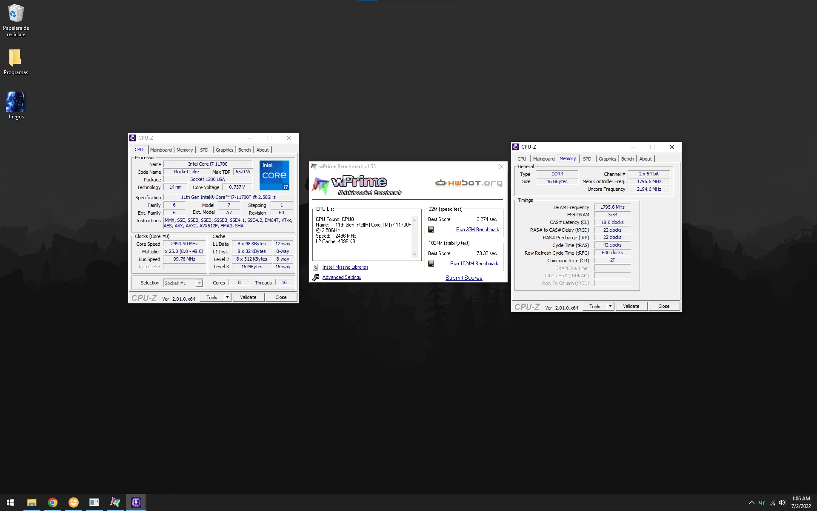817x511 pixels.
Task: Close the wPrime Benchmark window
Action: (x=501, y=167)
